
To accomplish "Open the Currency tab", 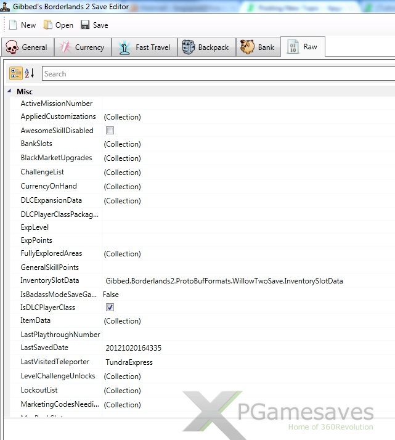I will click(x=83, y=47).
